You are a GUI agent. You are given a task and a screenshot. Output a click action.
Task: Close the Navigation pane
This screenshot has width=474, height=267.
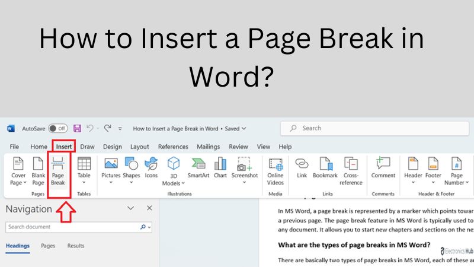[149, 208]
